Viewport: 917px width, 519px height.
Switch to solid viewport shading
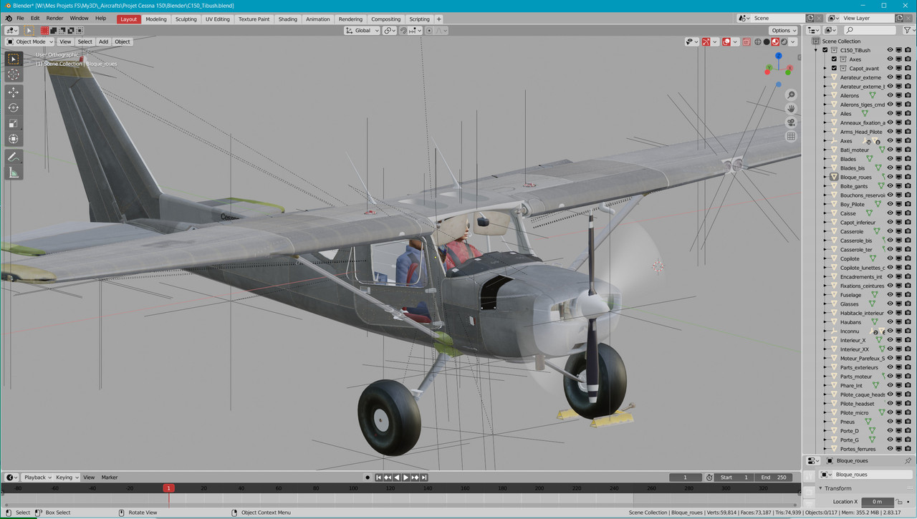pos(767,42)
